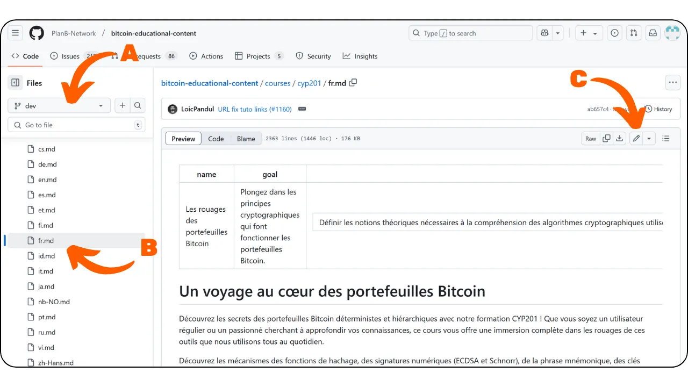Open the notifications inbox icon
This screenshot has height=387, width=688.
653,33
